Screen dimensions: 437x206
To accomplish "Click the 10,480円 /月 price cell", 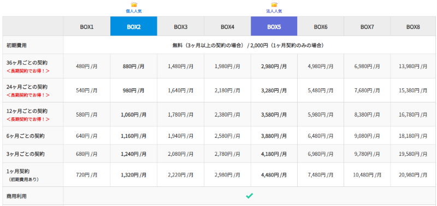I will click(x=367, y=175).
